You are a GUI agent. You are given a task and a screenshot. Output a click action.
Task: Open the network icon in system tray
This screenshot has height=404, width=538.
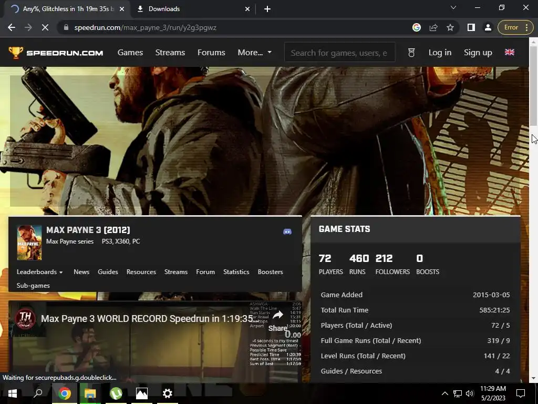(458, 393)
